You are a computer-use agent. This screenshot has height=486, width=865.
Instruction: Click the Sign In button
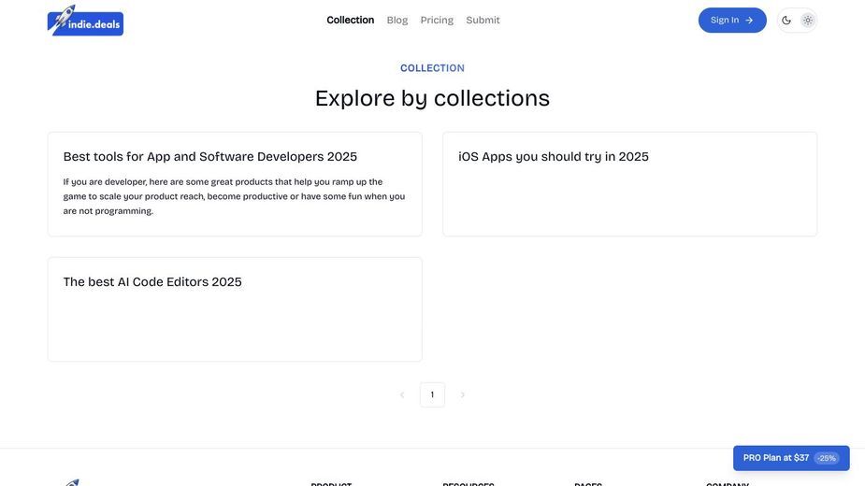[732, 21]
